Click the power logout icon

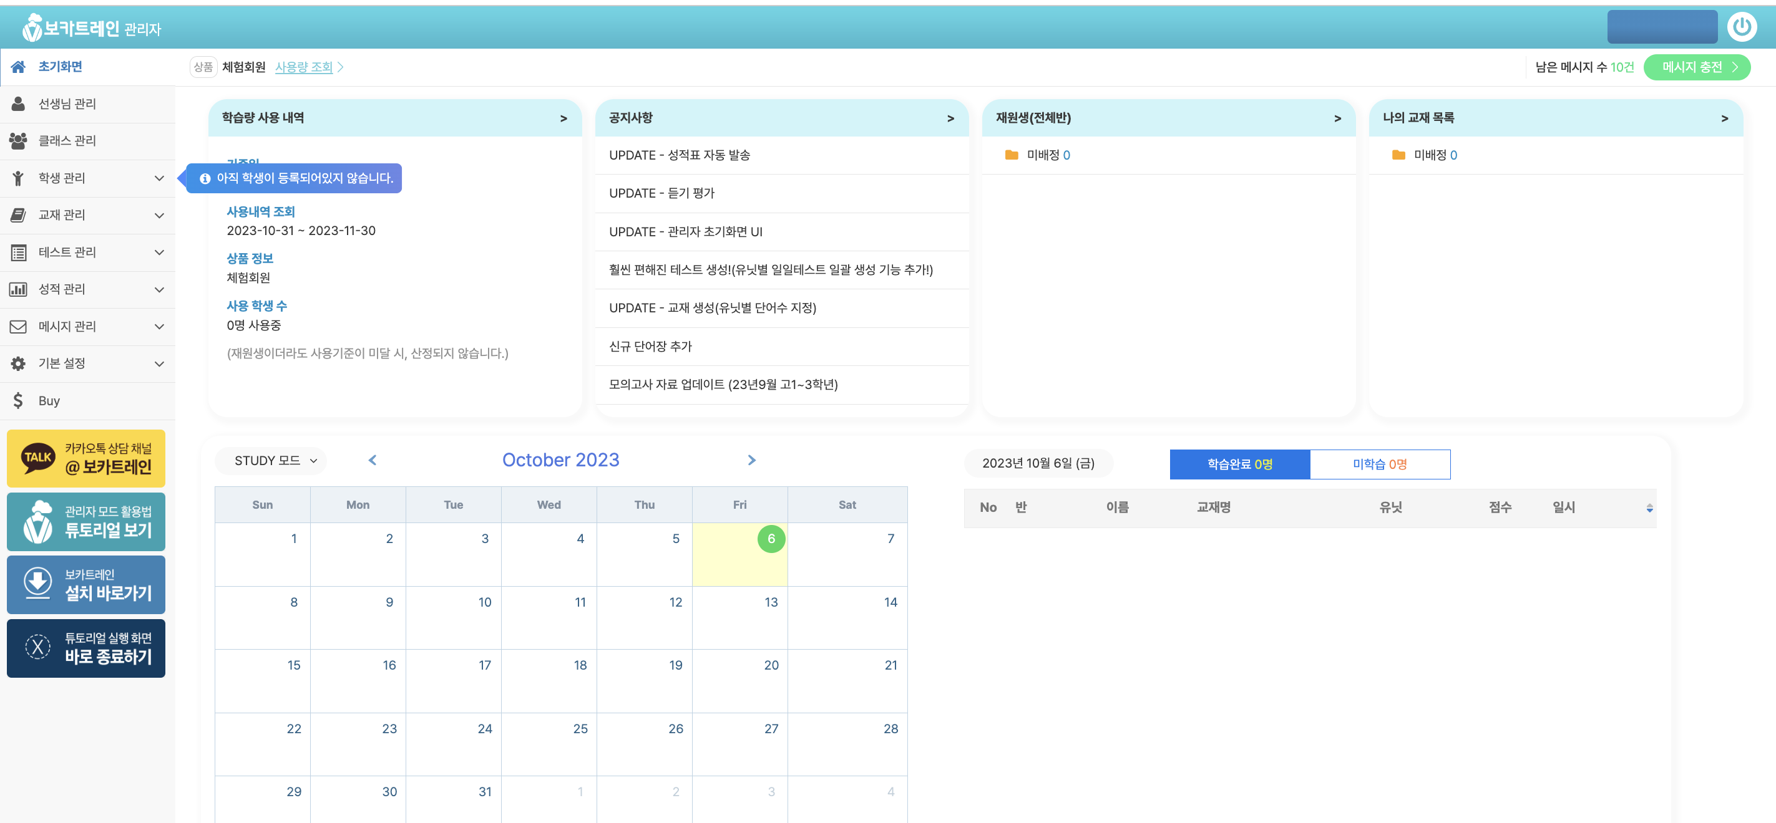pyautogui.click(x=1741, y=27)
